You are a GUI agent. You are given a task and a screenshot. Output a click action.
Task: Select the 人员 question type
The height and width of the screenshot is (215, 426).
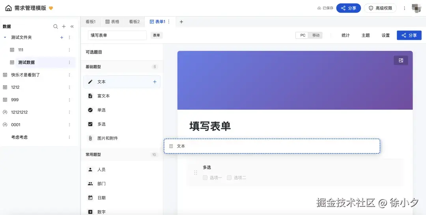click(x=122, y=170)
